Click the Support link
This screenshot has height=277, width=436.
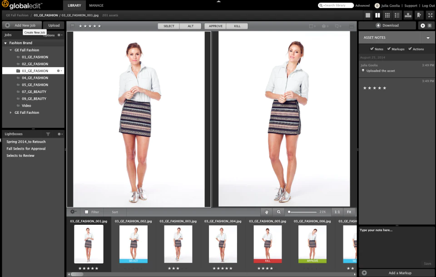(x=411, y=5)
